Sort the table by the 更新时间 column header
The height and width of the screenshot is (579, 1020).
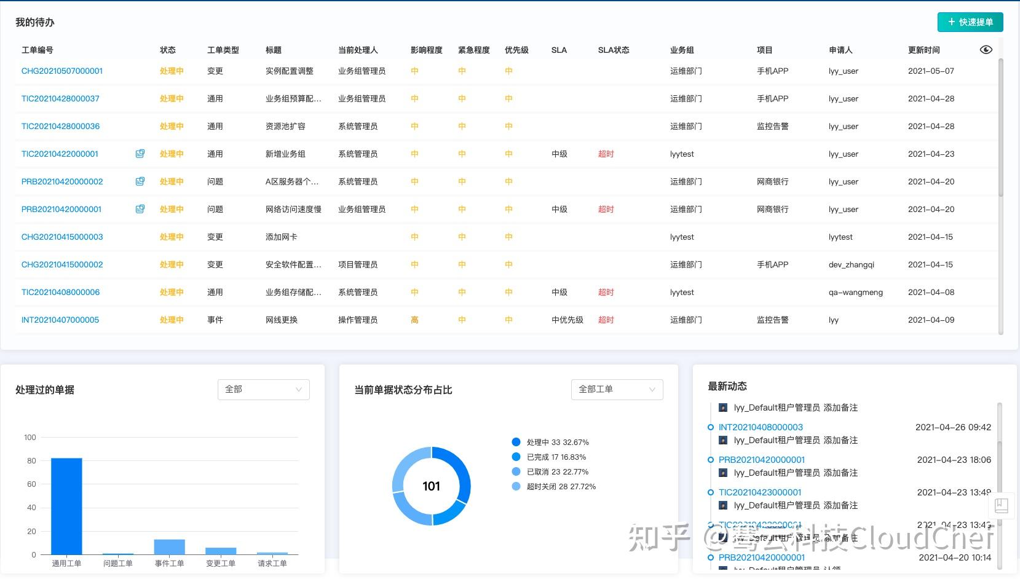(923, 50)
